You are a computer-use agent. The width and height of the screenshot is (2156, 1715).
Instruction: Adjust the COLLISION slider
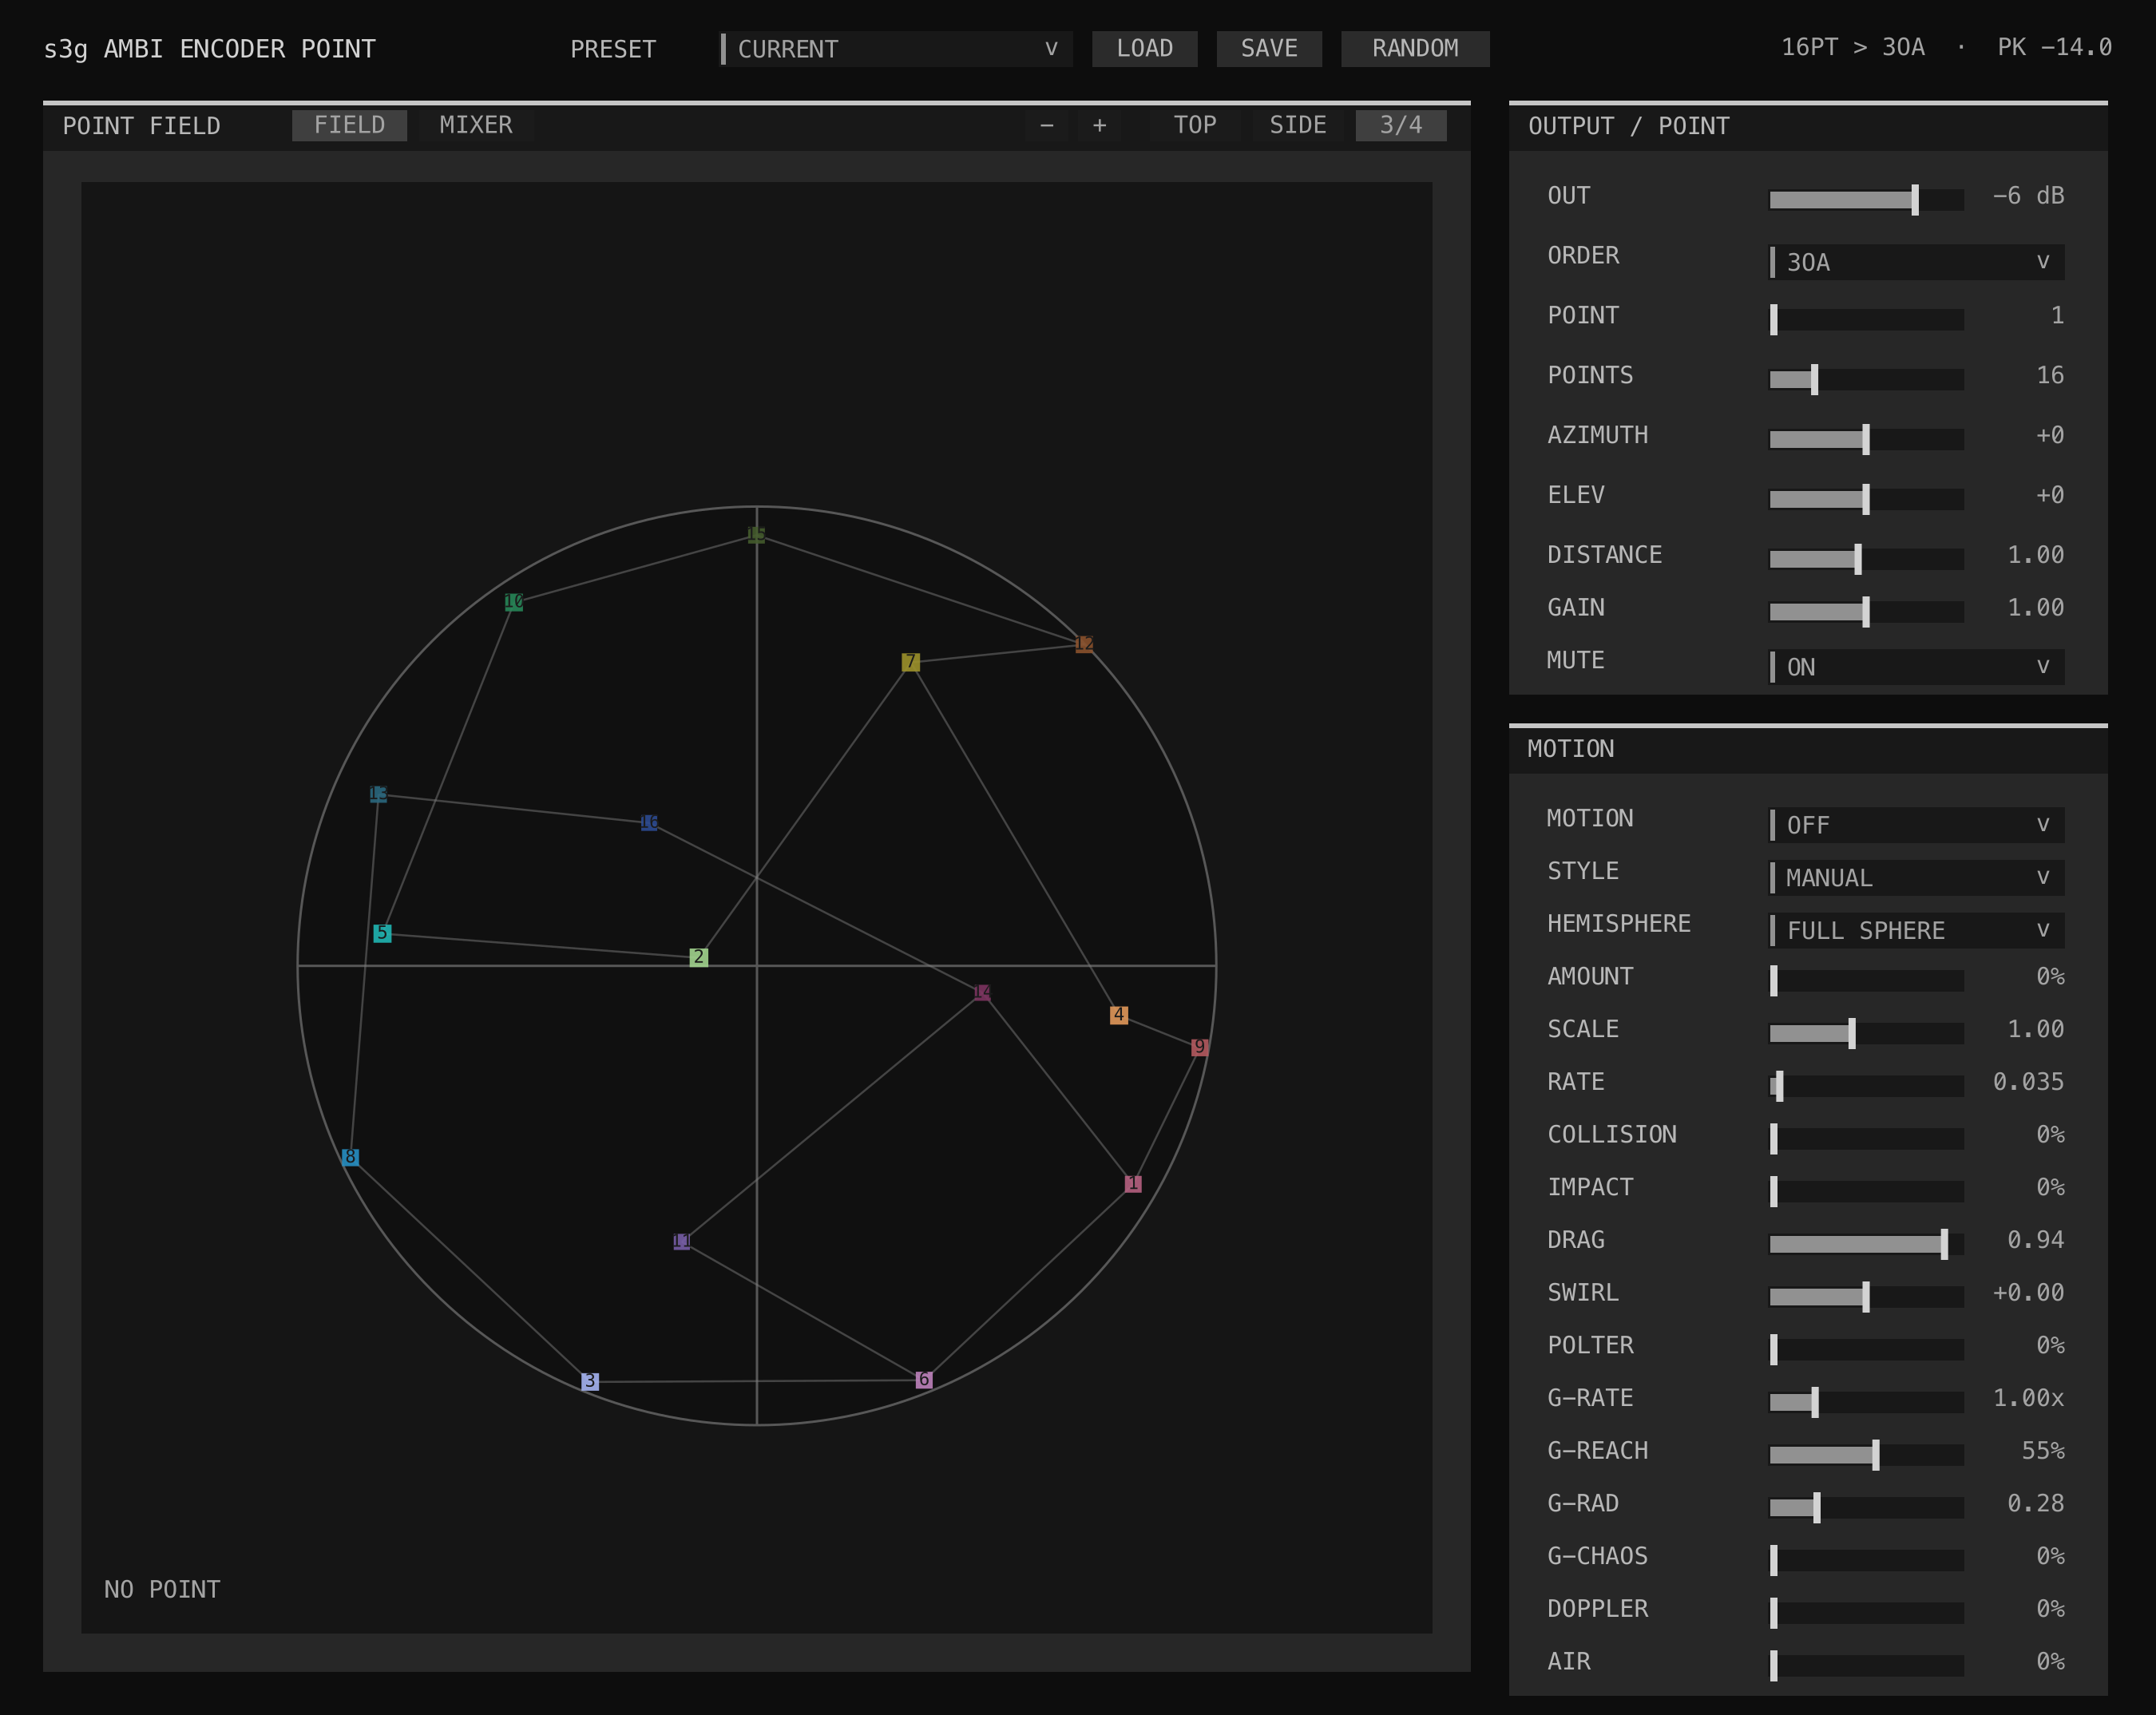click(1866, 1139)
